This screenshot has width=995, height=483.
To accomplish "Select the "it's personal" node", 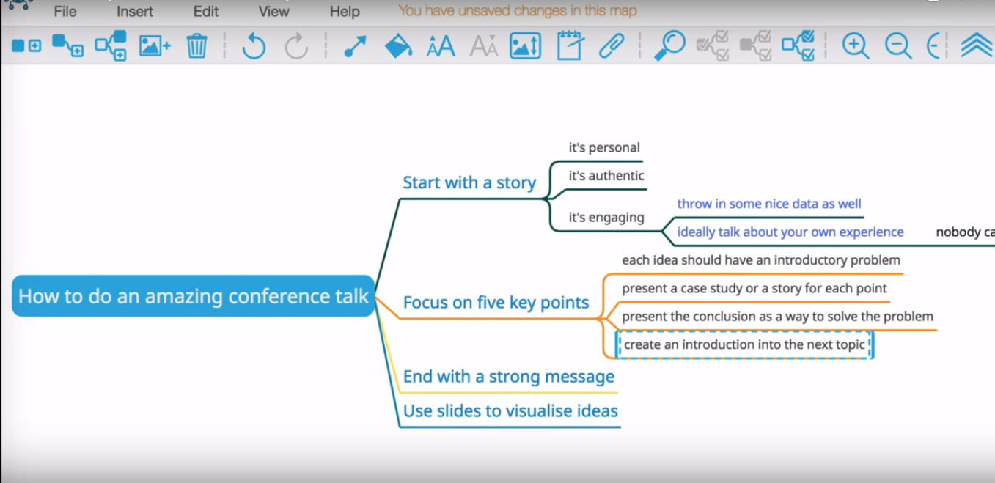I will coord(604,147).
